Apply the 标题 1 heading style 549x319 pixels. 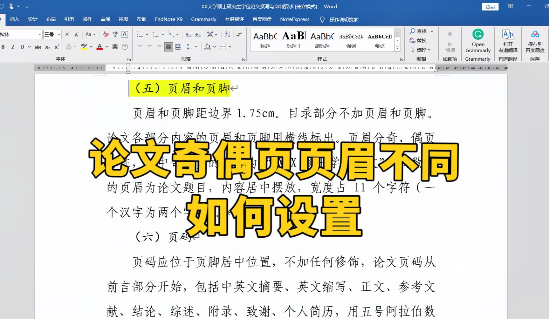[293, 40]
